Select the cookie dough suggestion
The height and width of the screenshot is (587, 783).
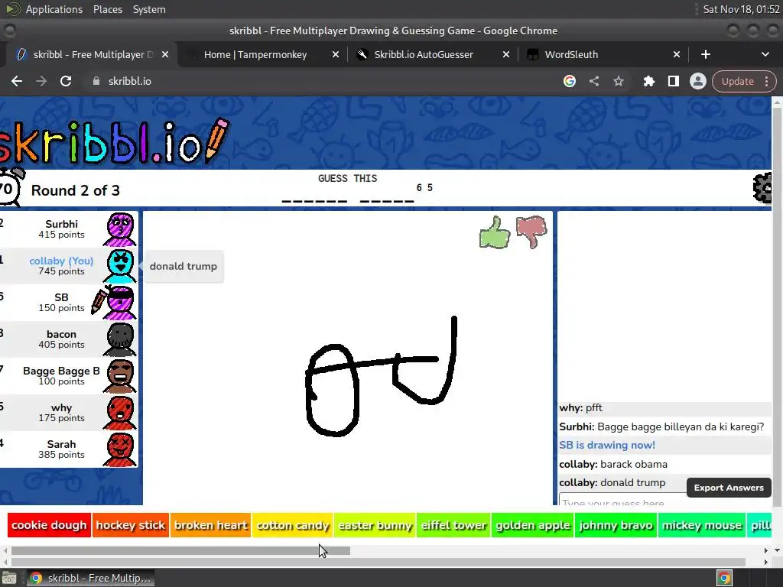click(49, 525)
